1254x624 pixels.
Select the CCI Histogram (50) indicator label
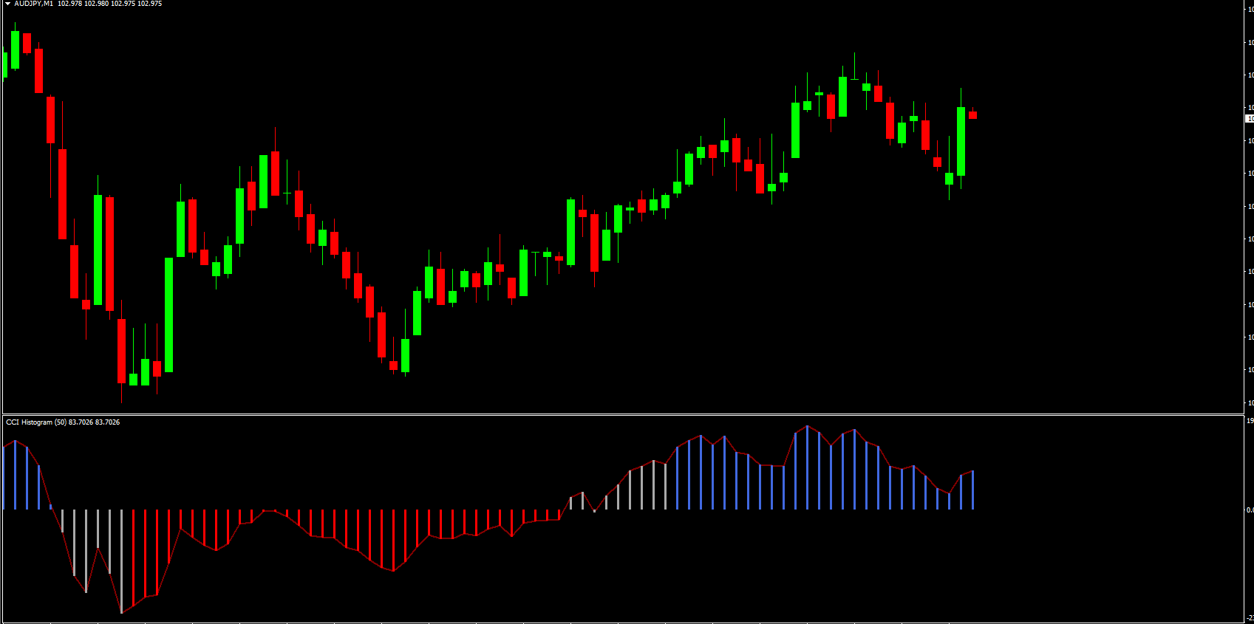36,422
